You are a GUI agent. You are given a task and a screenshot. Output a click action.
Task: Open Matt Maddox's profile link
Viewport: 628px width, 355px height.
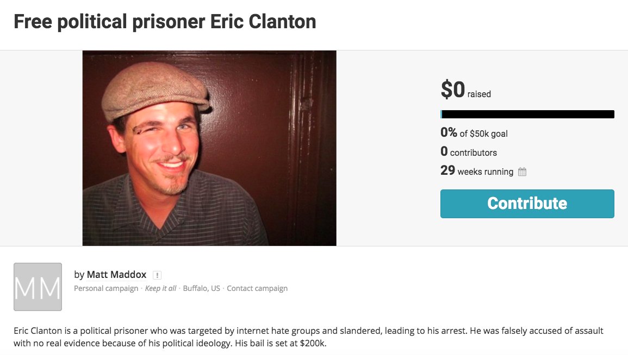(116, 275)
